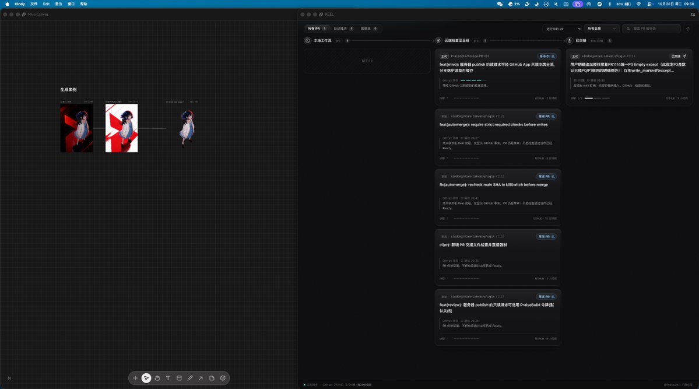The height and width of the screenshot is (389, 699).
Task: Click the 本地工作流 column stage icon in KEEL
Action: pyautogui.click(x=308, y=41)
